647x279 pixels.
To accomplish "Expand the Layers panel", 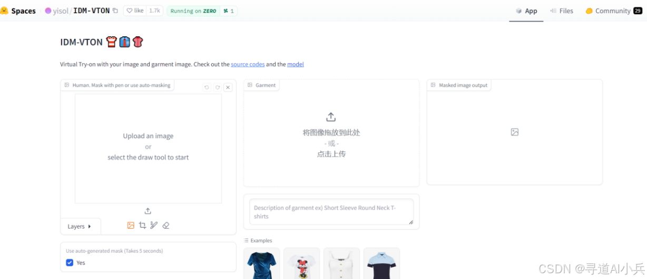I will (80, 226).
